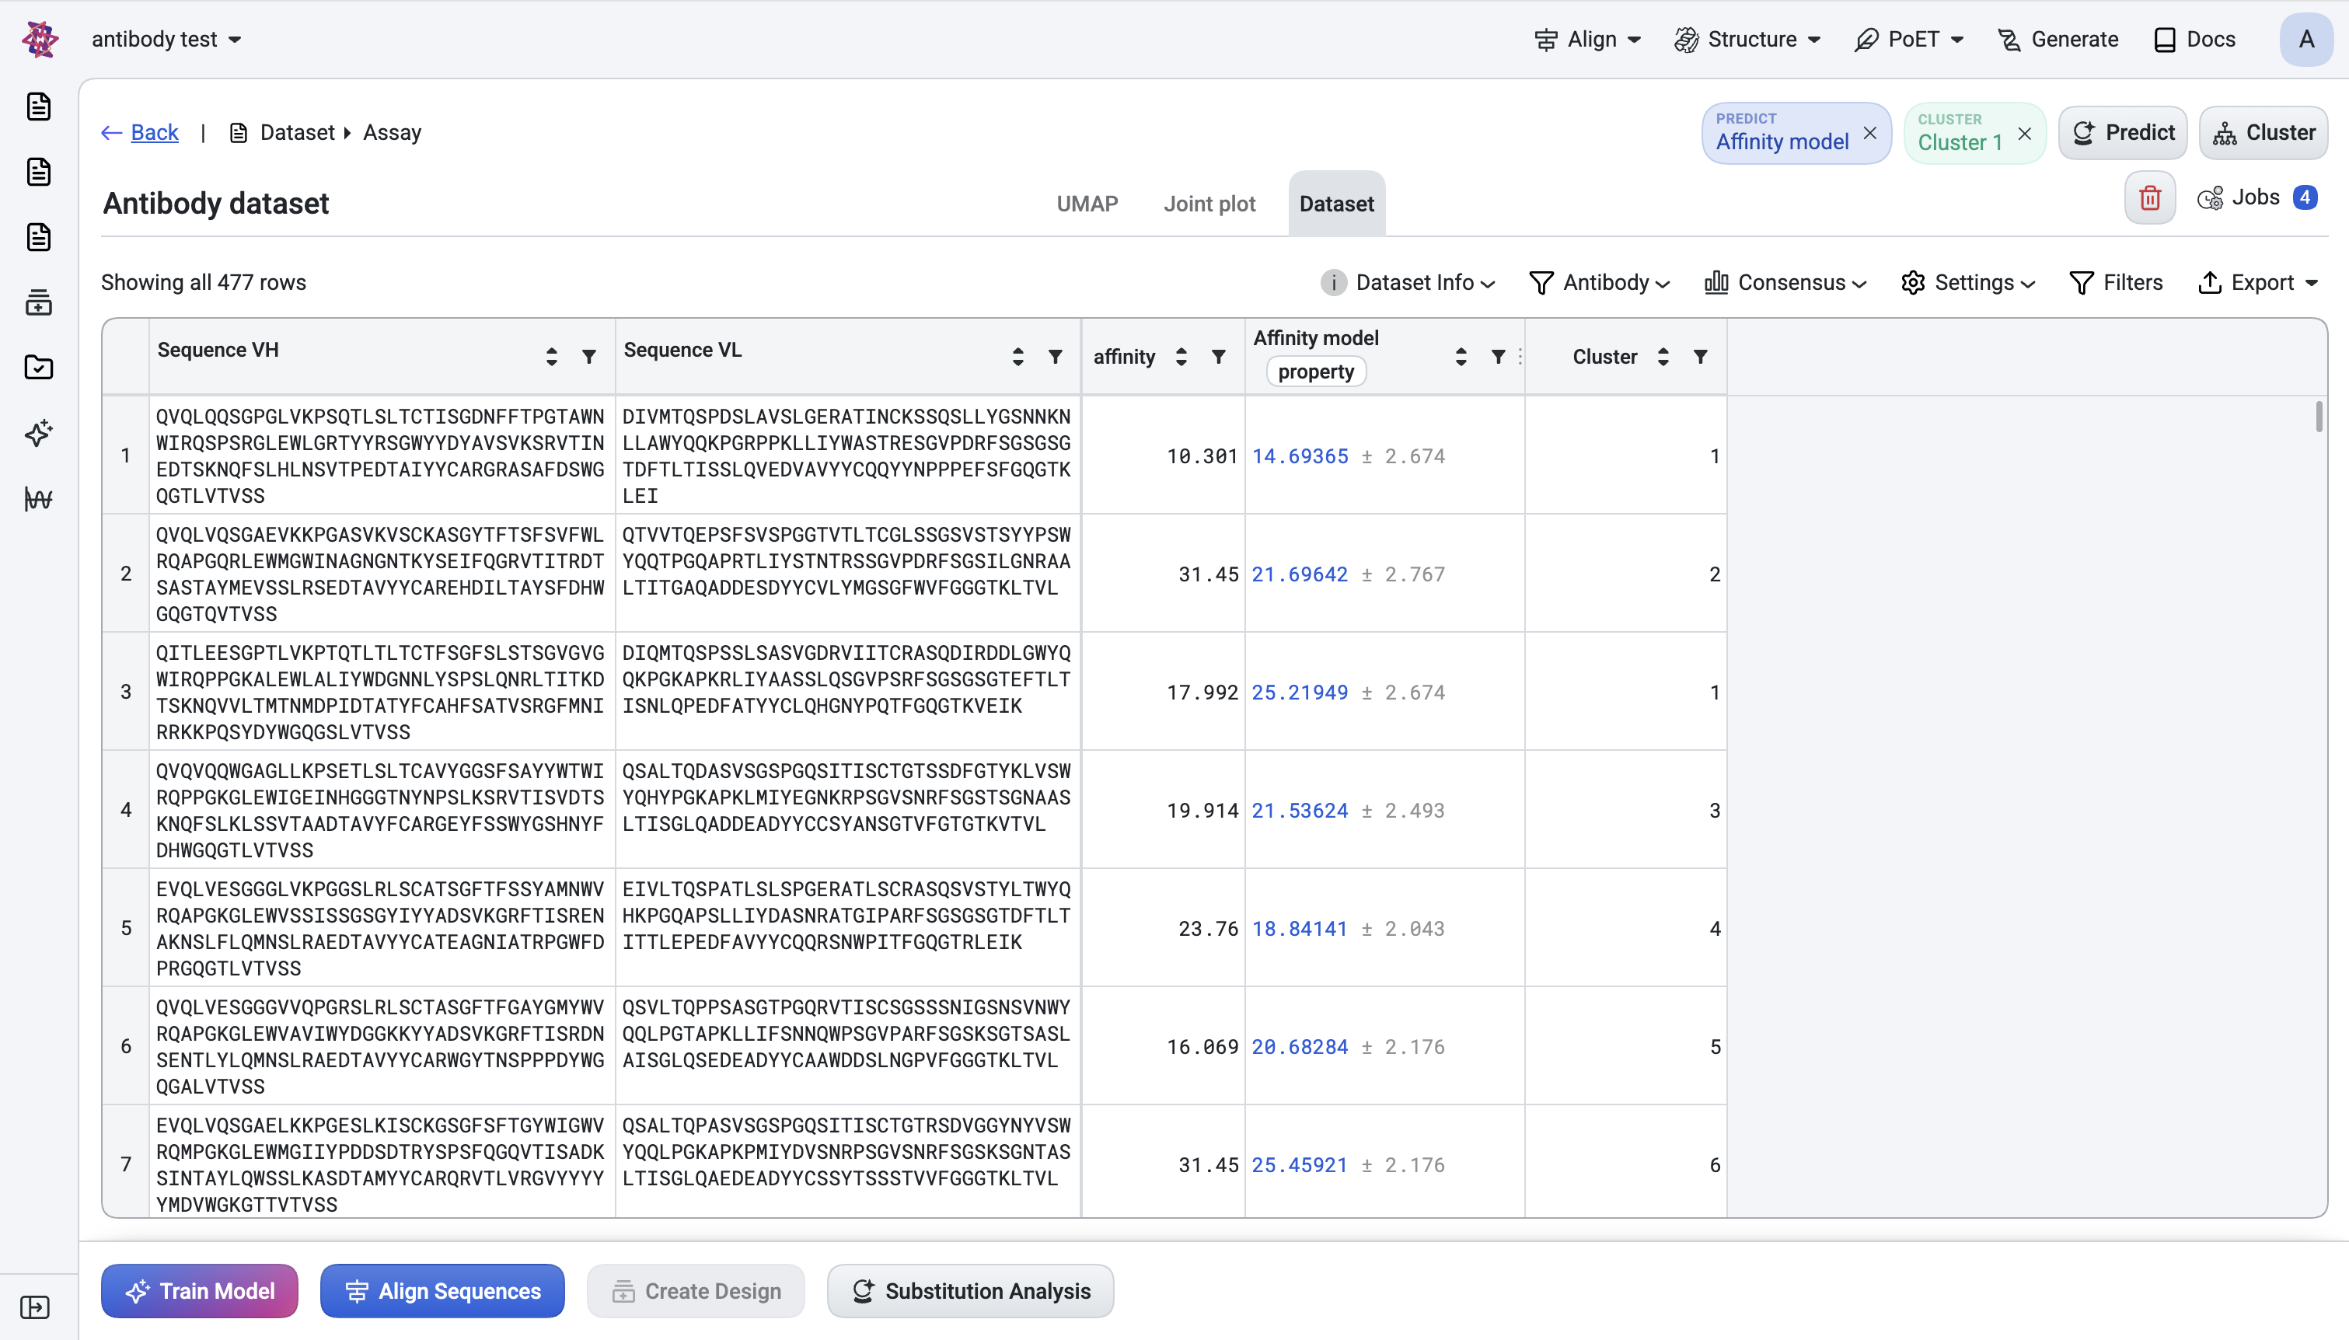Open the PoET menu

tap(1909, 40)
